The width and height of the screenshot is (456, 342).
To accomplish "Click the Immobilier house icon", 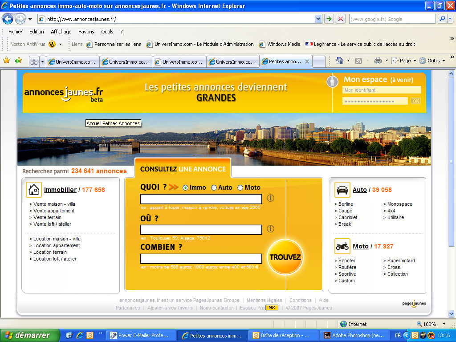I will [x=34, y=190].
